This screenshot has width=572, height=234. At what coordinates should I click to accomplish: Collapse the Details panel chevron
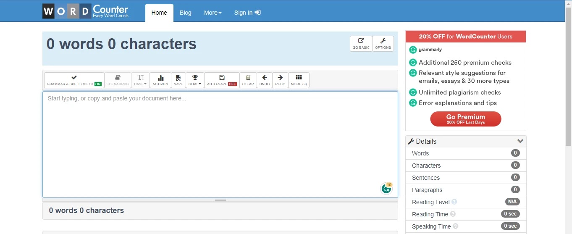(520, 141)
